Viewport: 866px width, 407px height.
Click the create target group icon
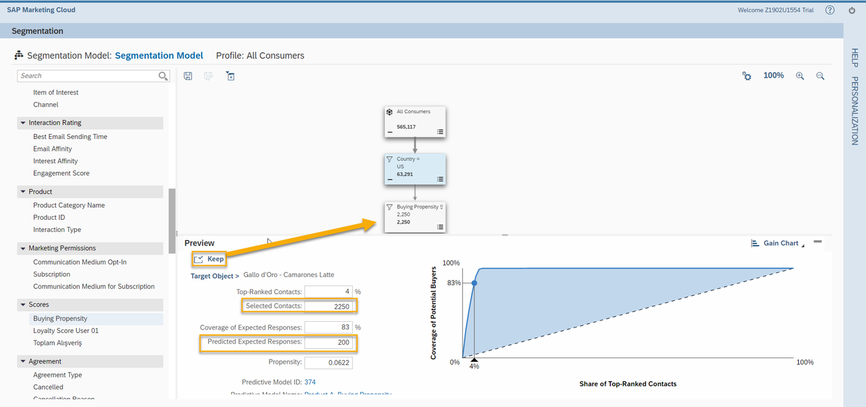click(230, 76)
